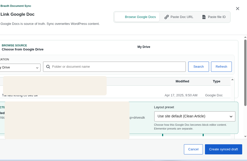
Task: Switch to Paste Doc URL tab
Action: pos(179,17)
